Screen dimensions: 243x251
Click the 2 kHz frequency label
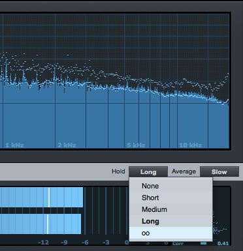(67, 145)
